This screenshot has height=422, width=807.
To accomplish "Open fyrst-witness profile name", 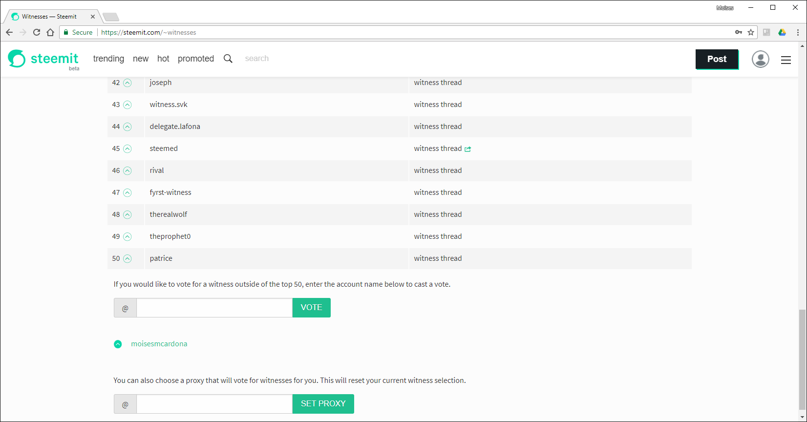I will click(170, 192).
